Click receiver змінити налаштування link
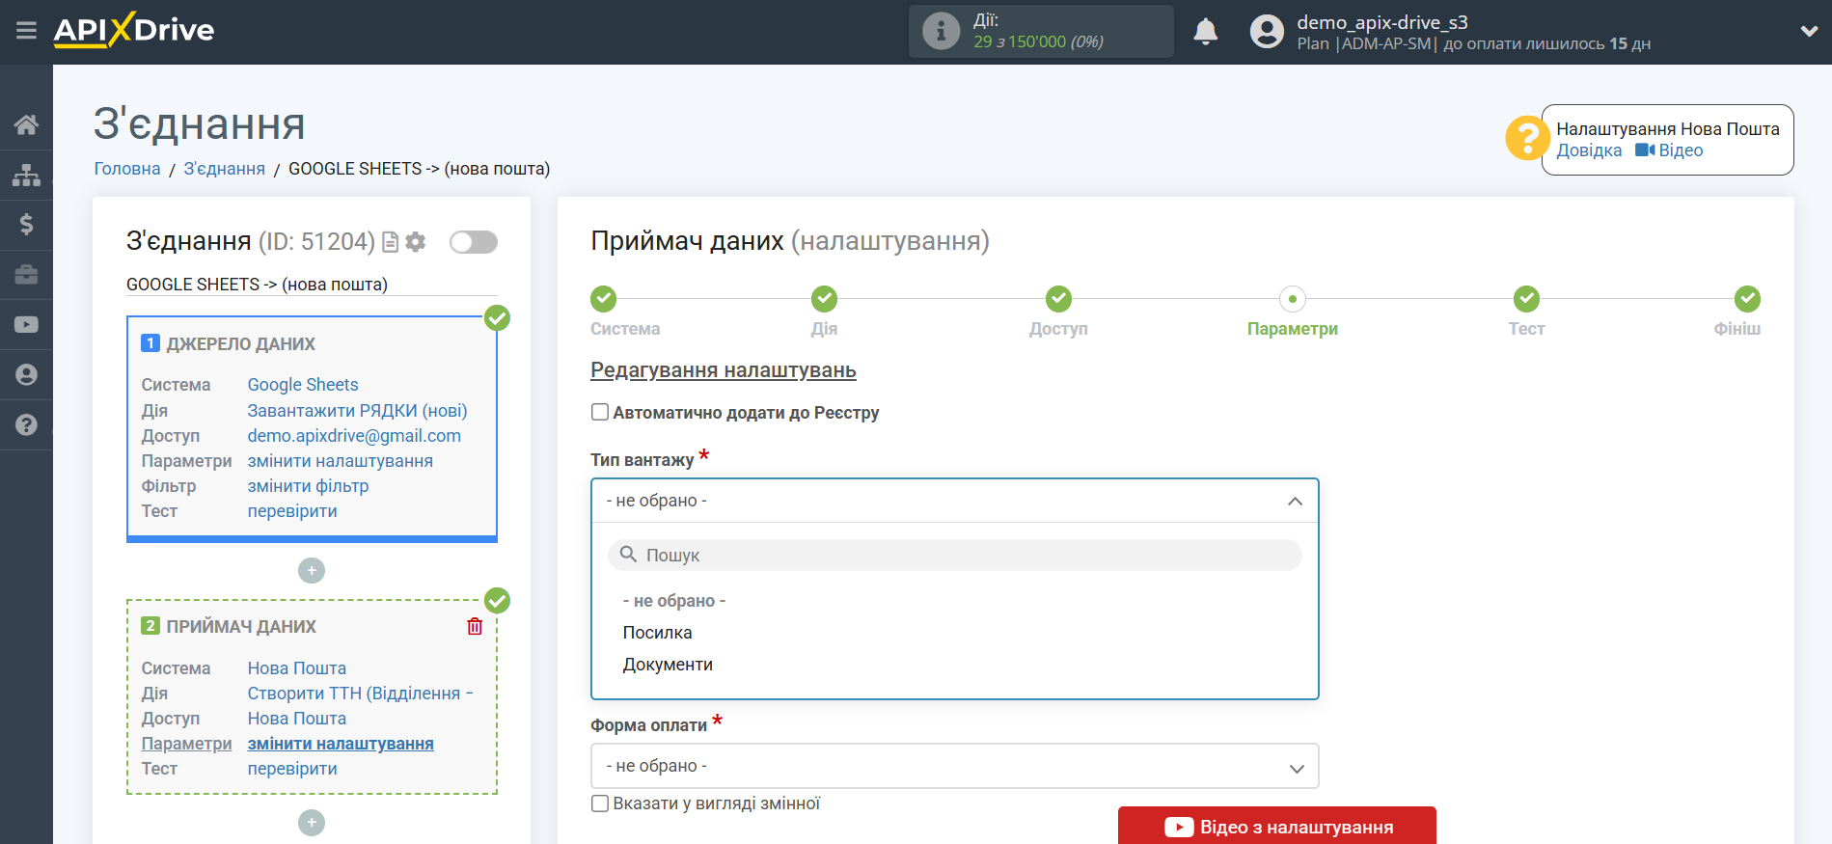 coord(341,744)
